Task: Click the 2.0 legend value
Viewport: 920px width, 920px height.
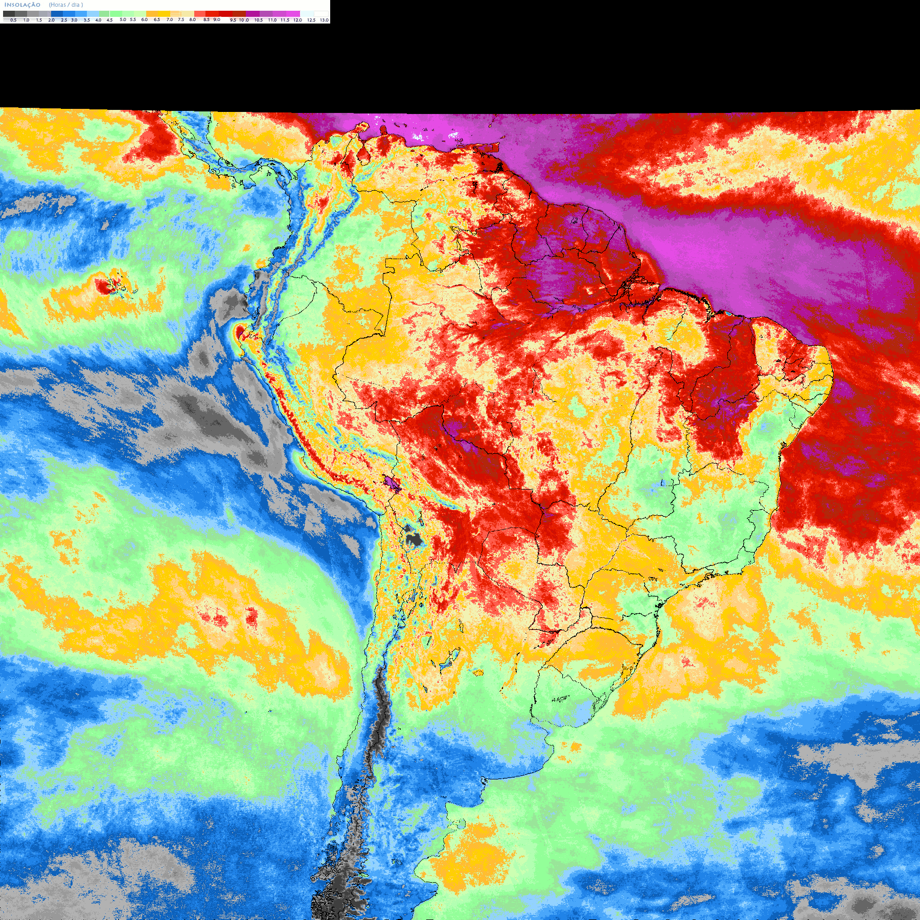Action: tap(51, 20)
